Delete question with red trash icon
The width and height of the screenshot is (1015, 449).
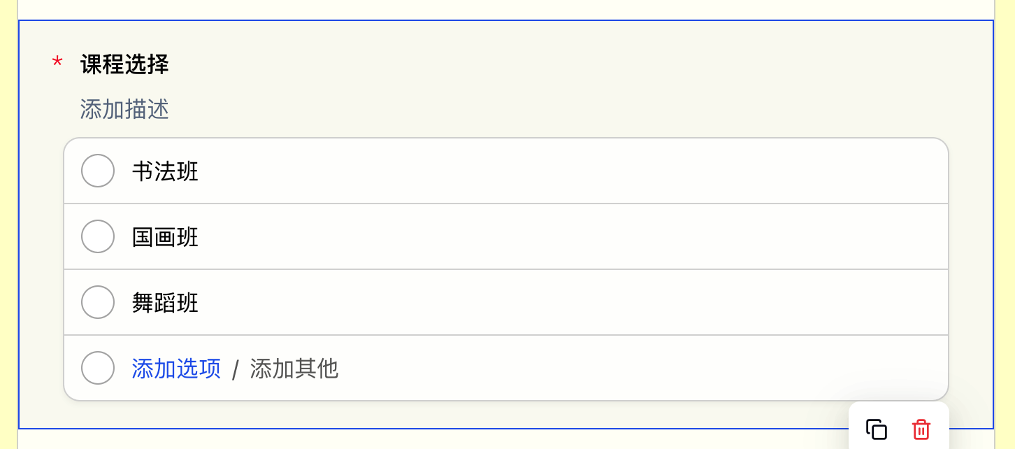(x=921, y=429)
